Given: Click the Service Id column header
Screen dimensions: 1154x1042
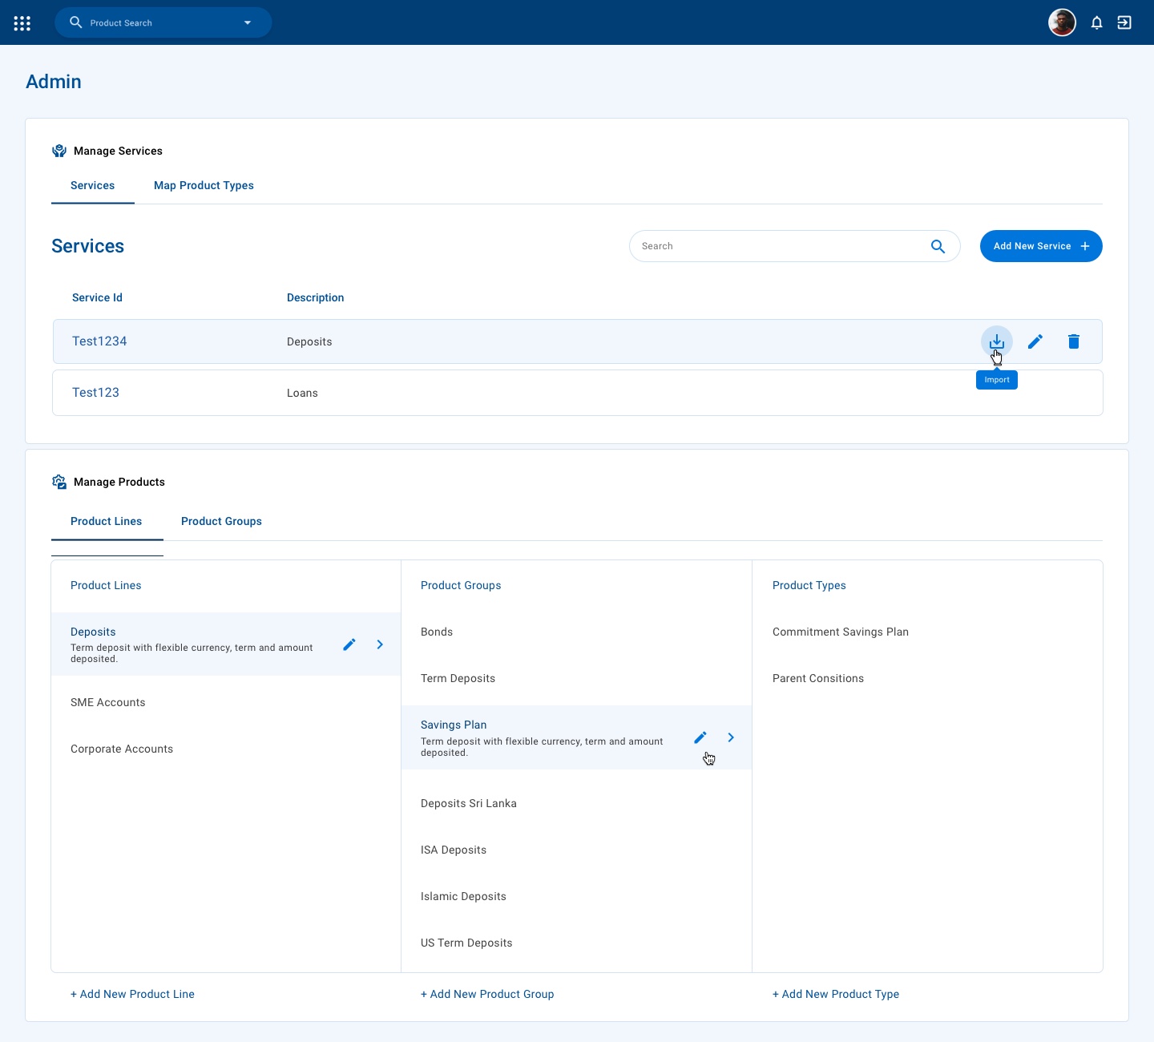Looking at the screenshot, I should pyautogui.click(x=97, y=297).
